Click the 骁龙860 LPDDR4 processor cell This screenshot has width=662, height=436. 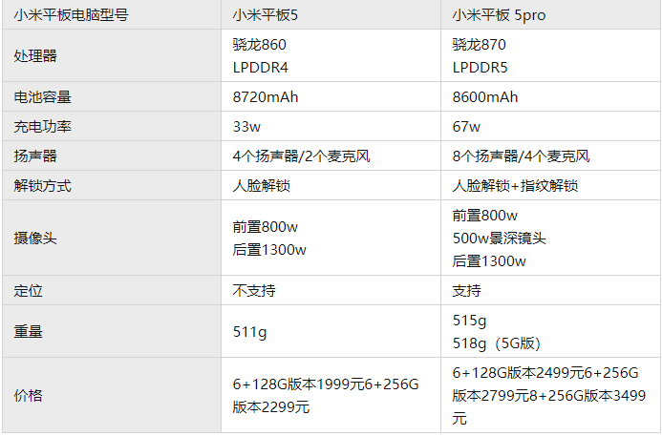point(260,56)
